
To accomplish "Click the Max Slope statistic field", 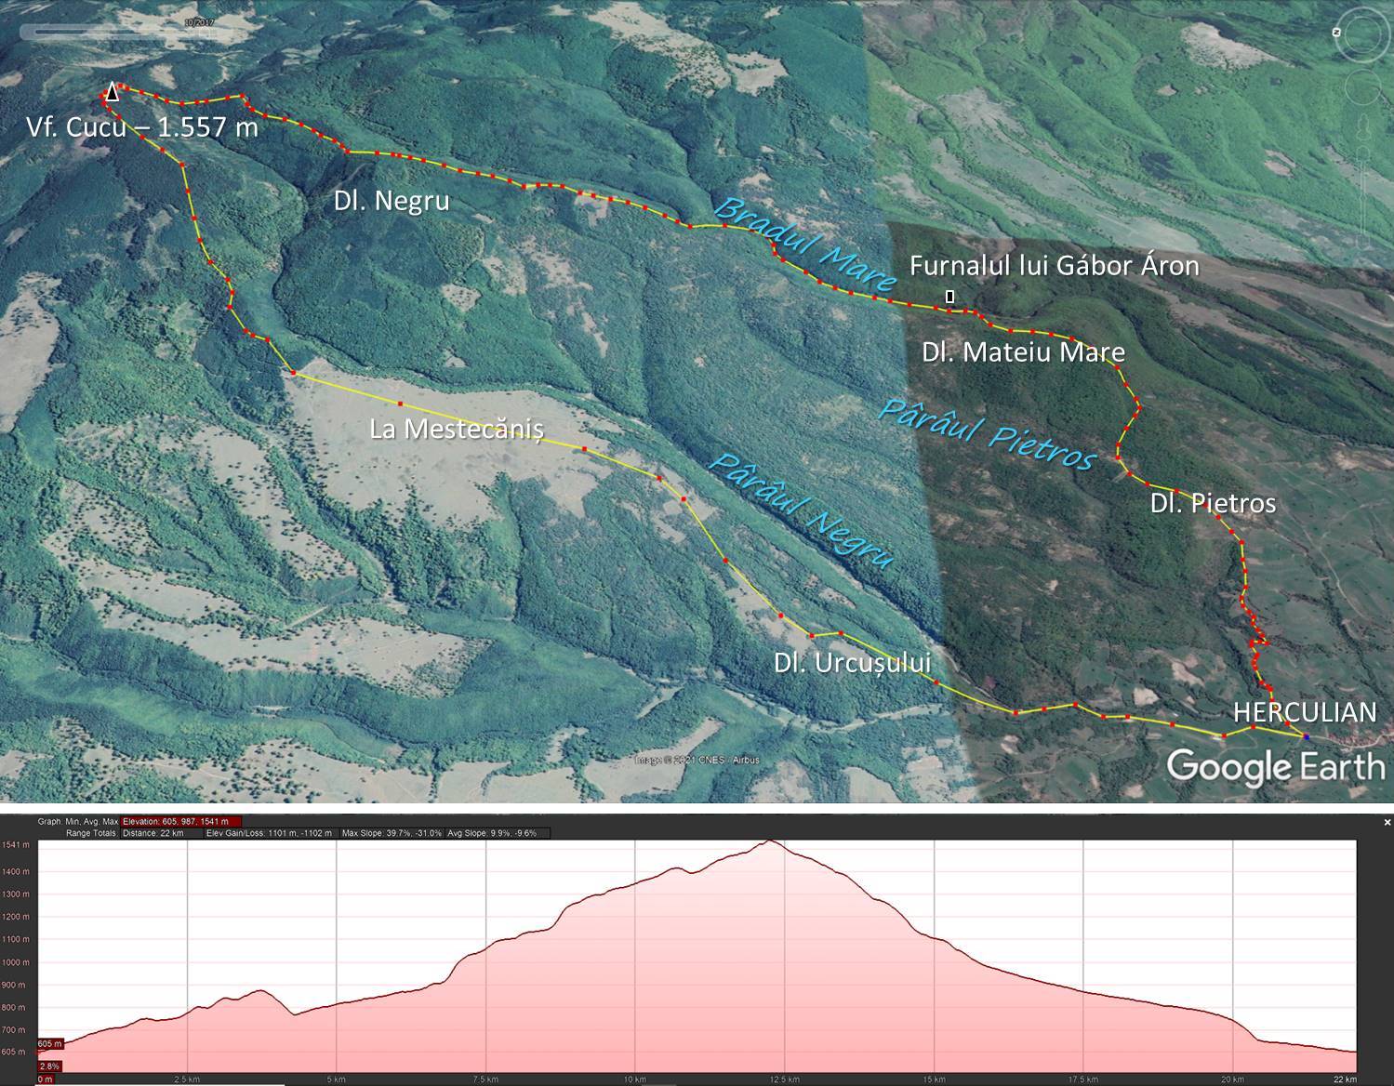I will tap(392, 833).
